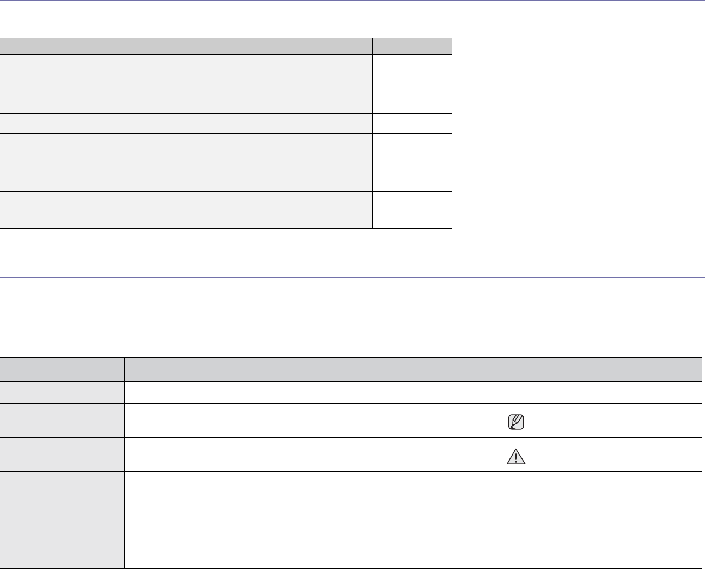Click the upper table's first narrow white cell
705x569 pixels.
(x=412, y=65)
